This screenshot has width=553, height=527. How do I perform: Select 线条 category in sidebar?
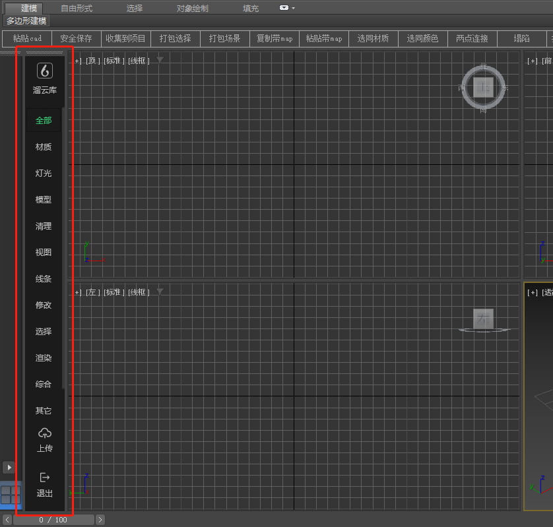pyautogui.click(x=44, y=279)
